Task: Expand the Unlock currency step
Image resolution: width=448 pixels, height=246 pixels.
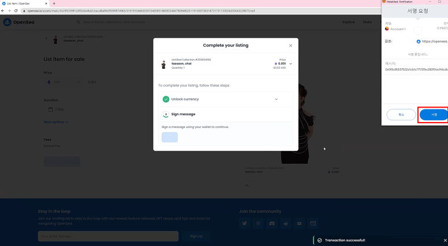Action: (276, 99)
